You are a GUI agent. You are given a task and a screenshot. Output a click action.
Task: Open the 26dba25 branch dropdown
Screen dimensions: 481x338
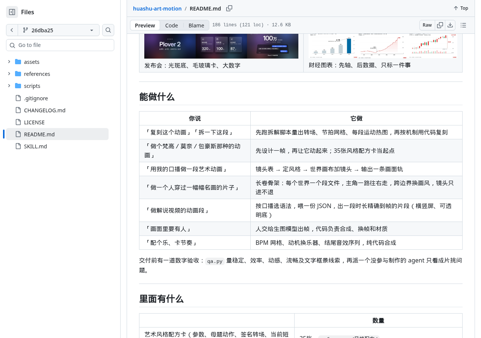coord(59,30)
